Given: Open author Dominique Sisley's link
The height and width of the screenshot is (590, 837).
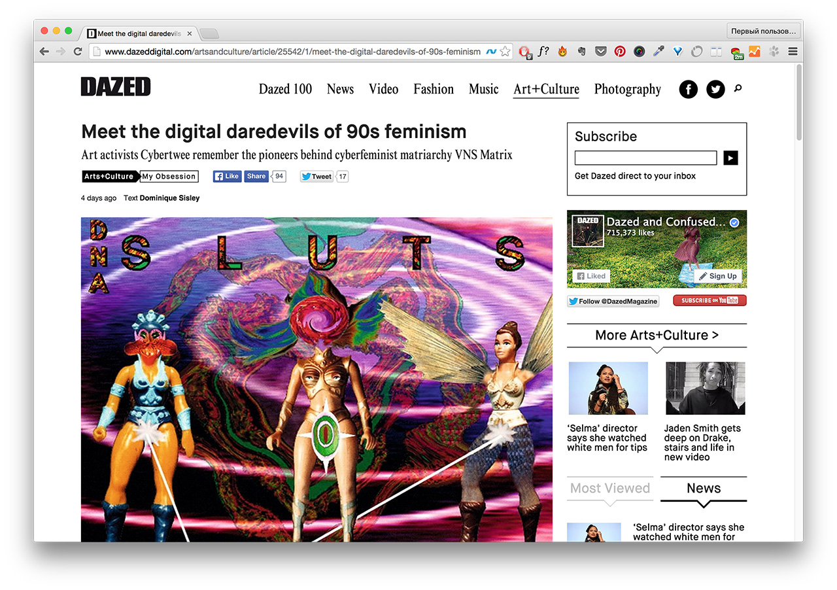Looking at the screenshot, I should click(169, 198).
